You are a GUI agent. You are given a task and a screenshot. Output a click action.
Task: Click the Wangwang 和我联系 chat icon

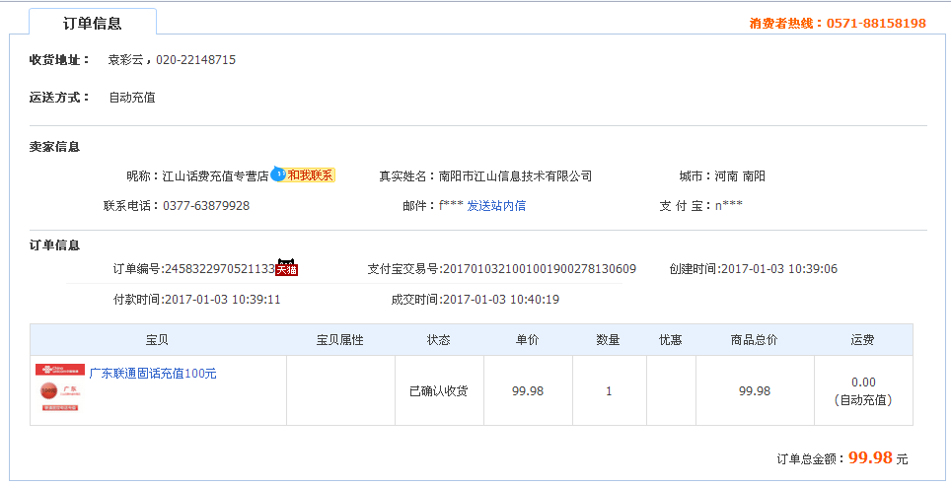point(303,175)
